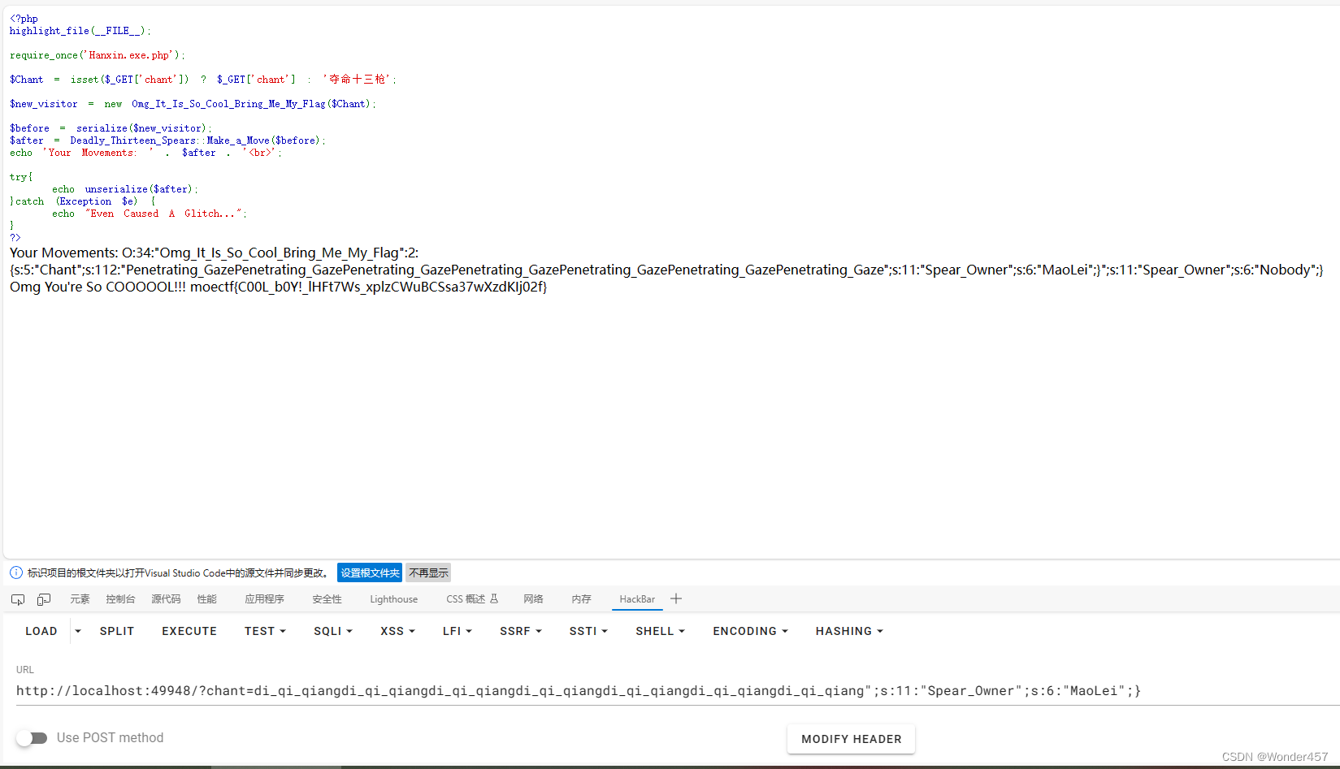Open the Lighthouse panel
Screen dimensions: 1340x769
(x=393, y=599)
